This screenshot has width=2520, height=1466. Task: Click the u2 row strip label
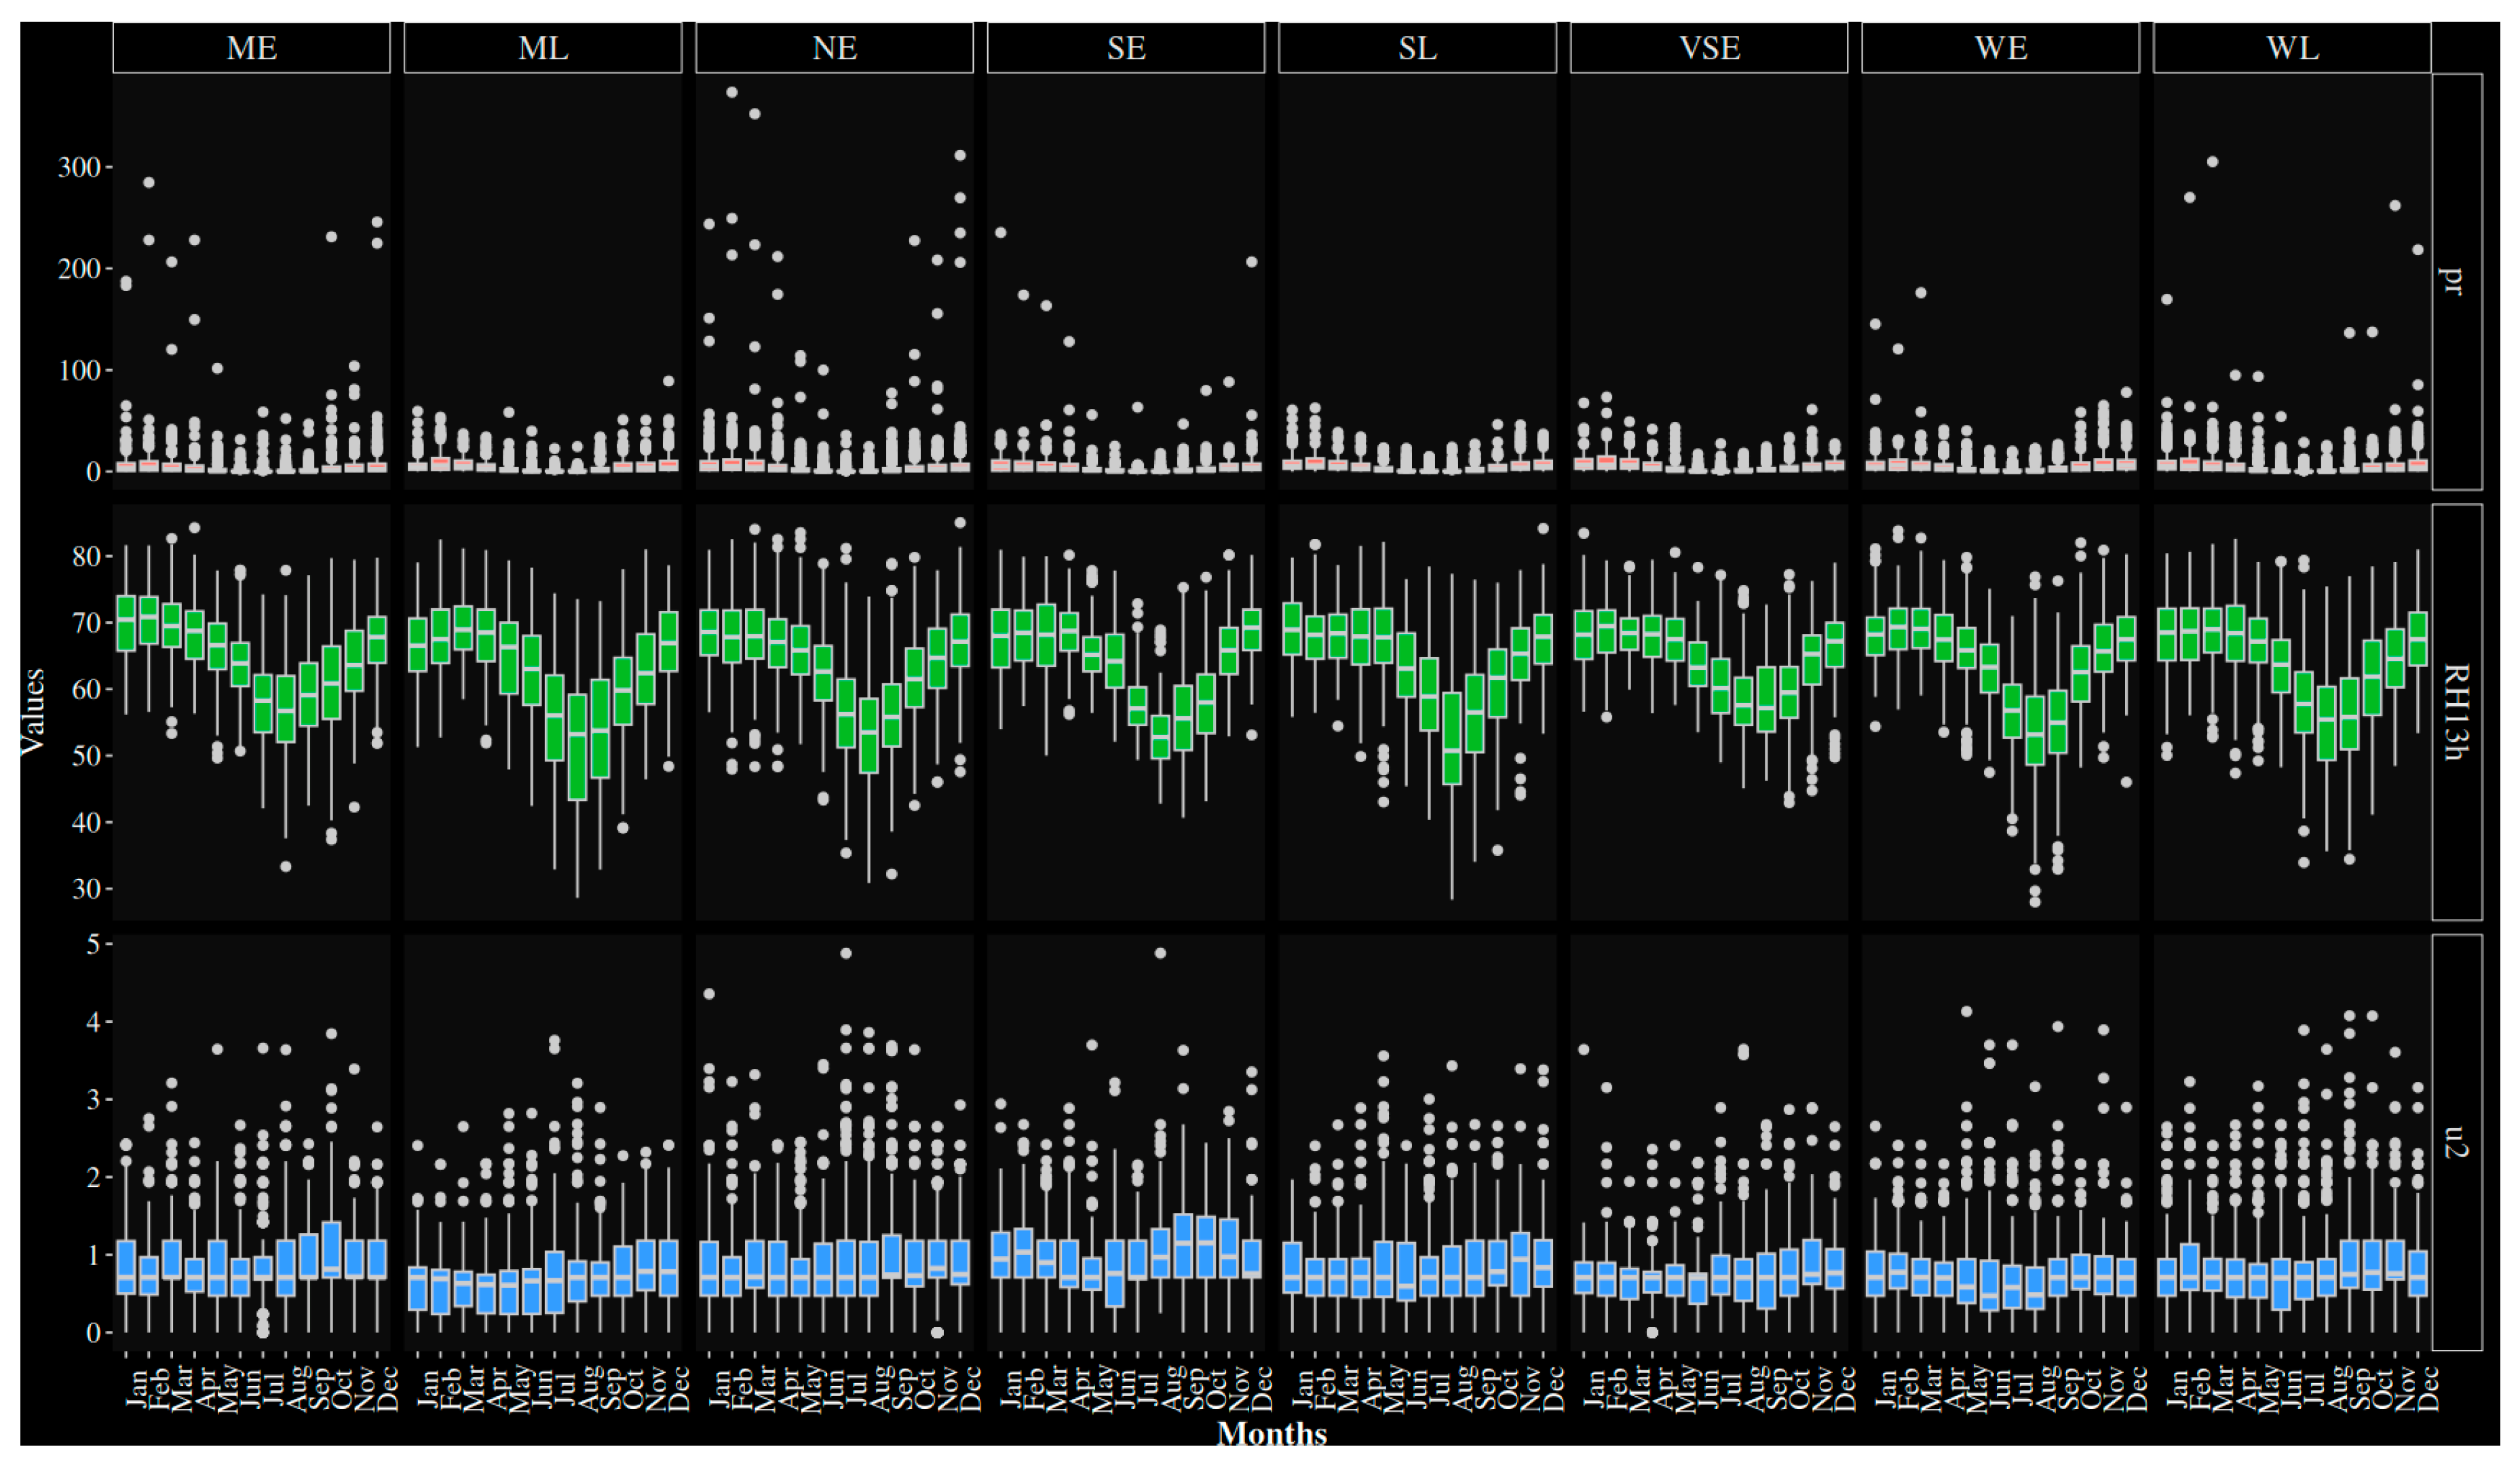2457,1142
